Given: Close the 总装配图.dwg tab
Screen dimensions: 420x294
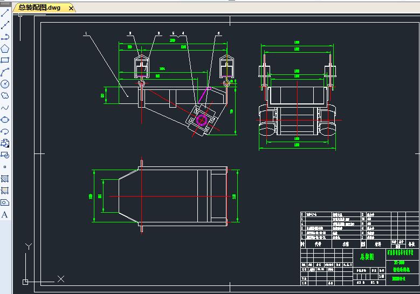Looking at the screenshot, I should [71, 8].
